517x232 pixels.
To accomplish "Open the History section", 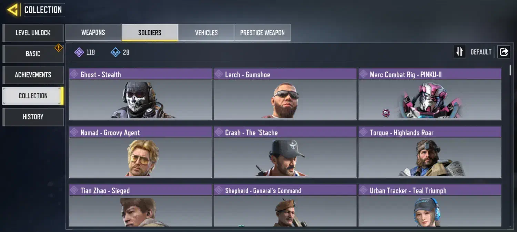I will 33,117.
